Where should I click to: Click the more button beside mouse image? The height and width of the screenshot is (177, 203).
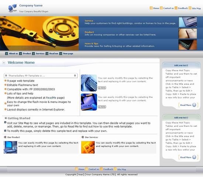[x=102, y=107]
